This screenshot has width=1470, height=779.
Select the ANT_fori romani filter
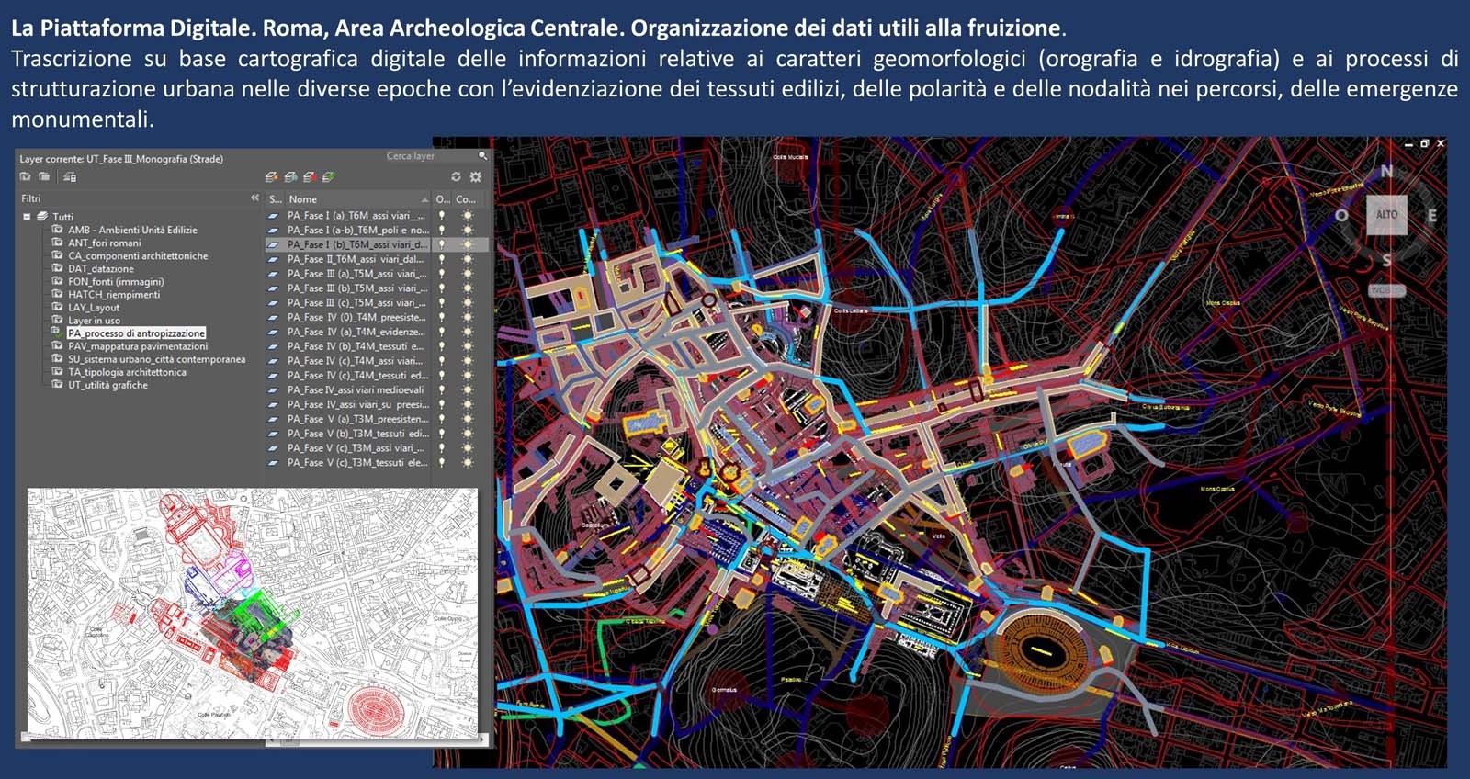104,243
